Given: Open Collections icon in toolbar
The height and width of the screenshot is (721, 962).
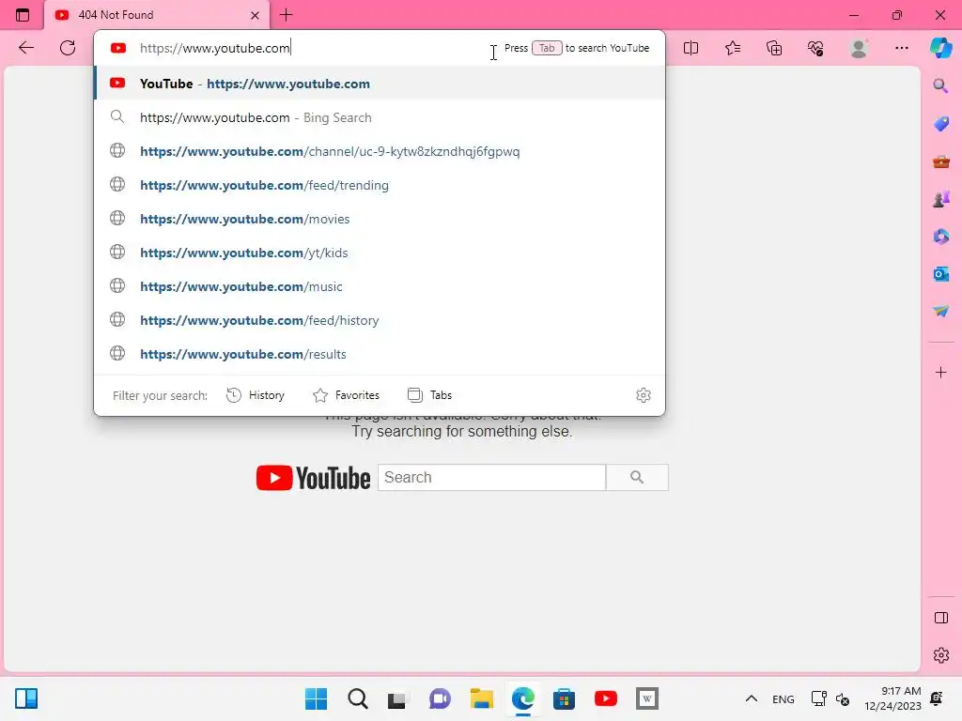Looking at the screenshot, I should (x=774, y=48).
